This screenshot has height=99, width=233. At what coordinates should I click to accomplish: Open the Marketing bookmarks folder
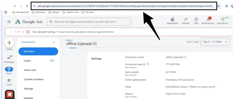[x=39, y=12]
